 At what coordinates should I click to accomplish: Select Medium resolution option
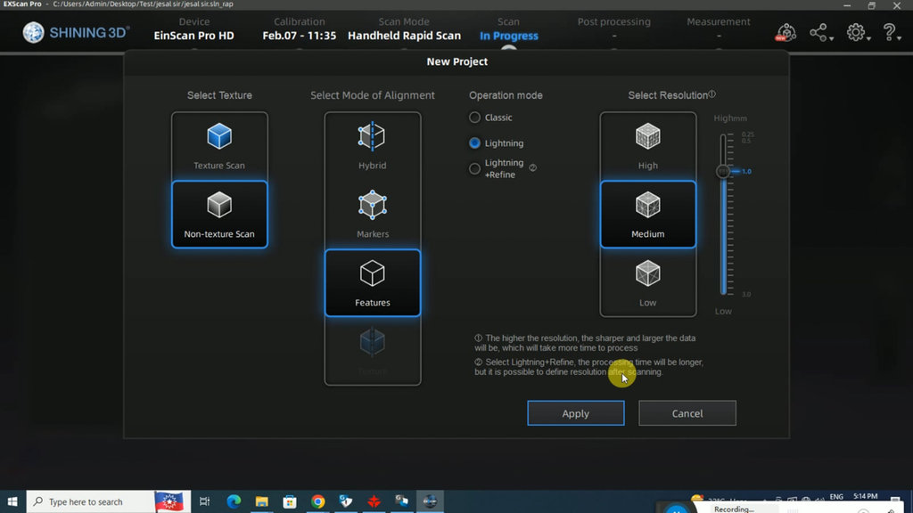[647, 214]
